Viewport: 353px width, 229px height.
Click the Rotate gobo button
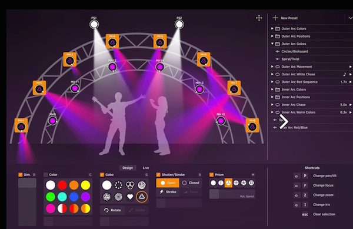[x=112, y=210]
